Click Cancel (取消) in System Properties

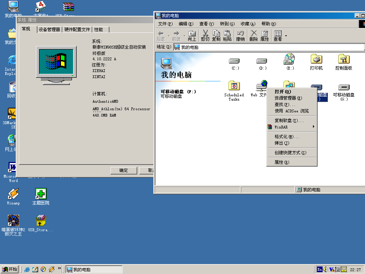click(146, 171)
